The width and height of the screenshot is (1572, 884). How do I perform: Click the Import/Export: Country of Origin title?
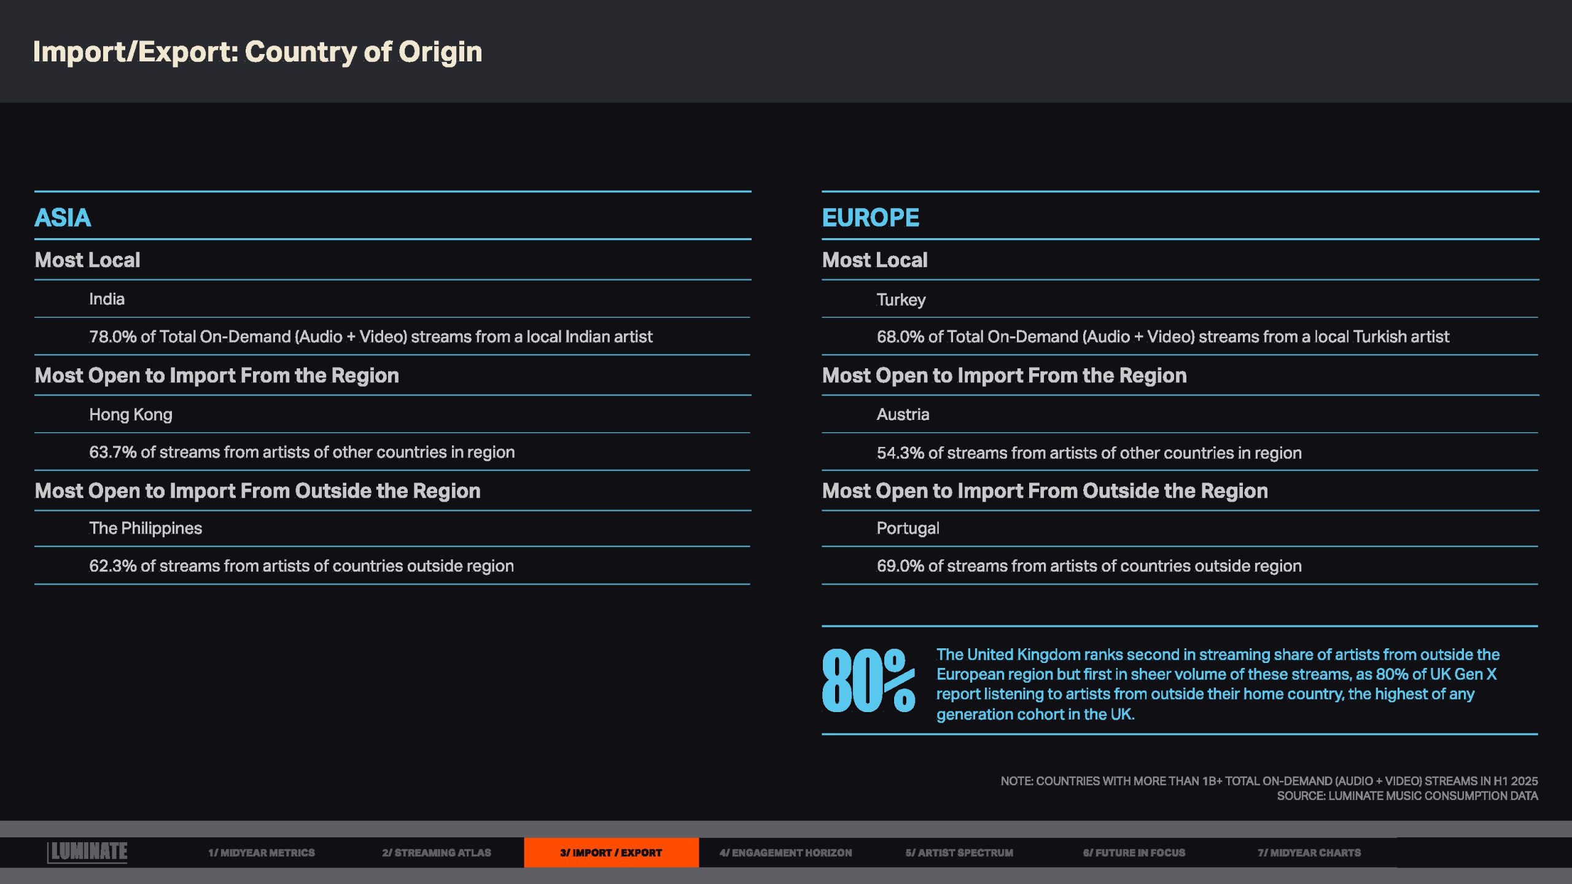click(x=257, y=52)
